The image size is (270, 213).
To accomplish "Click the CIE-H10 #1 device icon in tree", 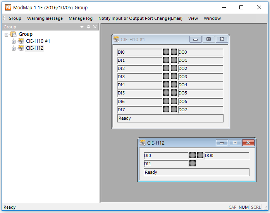I will [x=21, y=41].
